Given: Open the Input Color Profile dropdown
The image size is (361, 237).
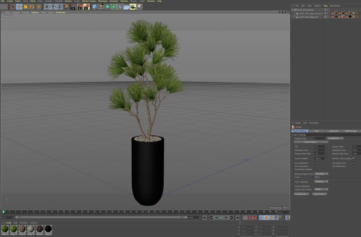Looking at the screenshot, I should click(x=321, y=189).
